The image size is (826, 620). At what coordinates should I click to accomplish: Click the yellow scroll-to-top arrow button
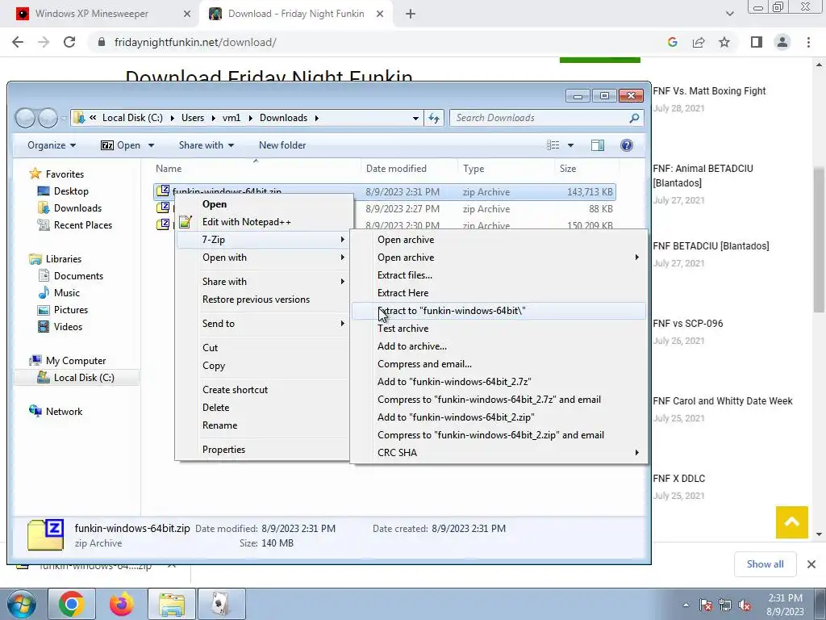click(791, 522)
